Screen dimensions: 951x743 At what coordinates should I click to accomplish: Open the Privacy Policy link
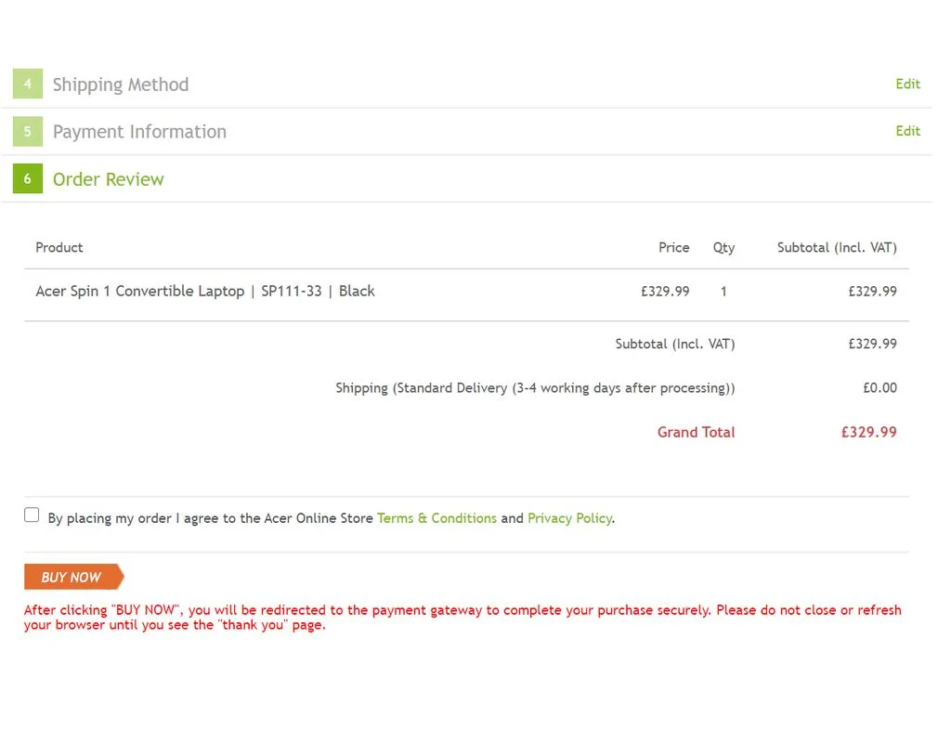(x=569, y=518)
